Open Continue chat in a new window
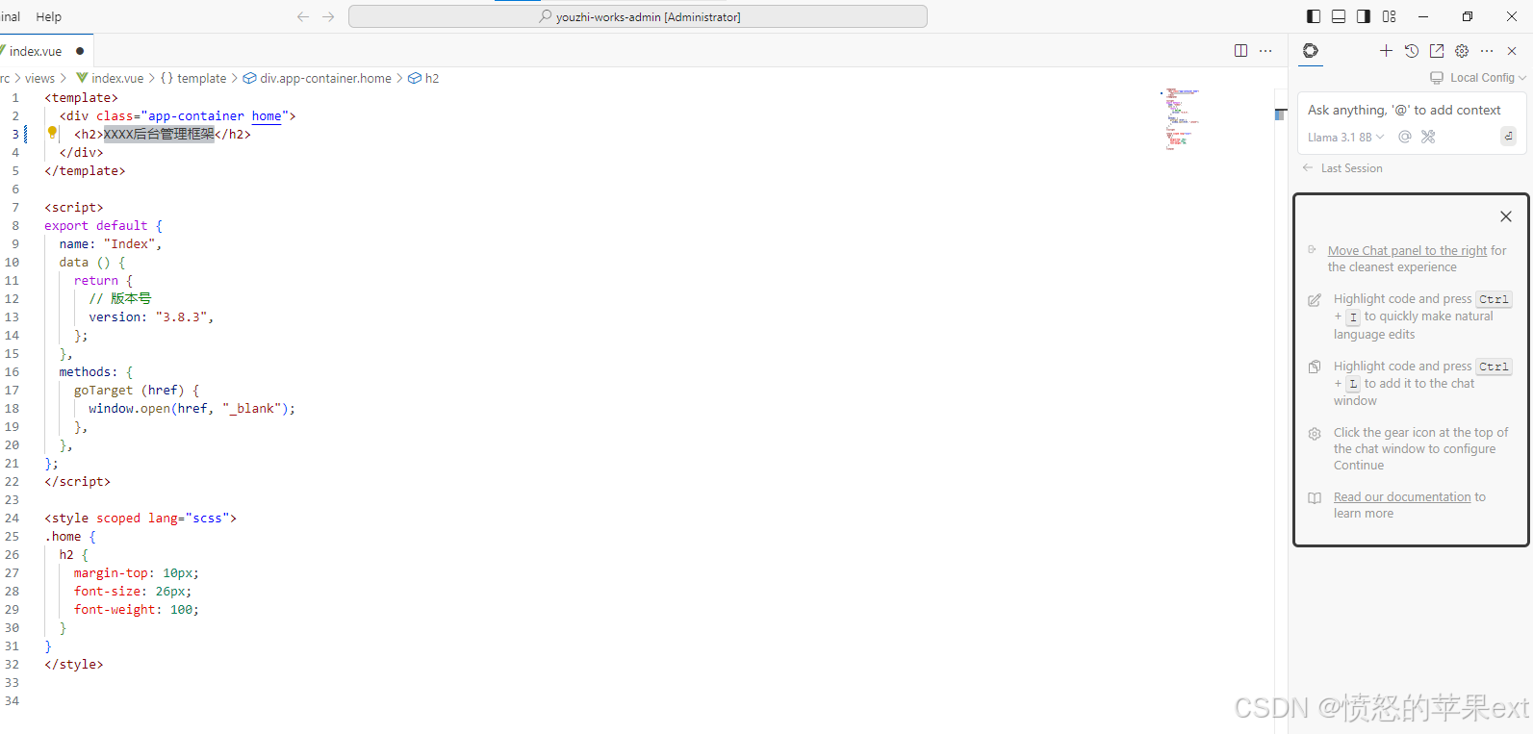Viewport: 1533px width, 734px height. 1437,51
